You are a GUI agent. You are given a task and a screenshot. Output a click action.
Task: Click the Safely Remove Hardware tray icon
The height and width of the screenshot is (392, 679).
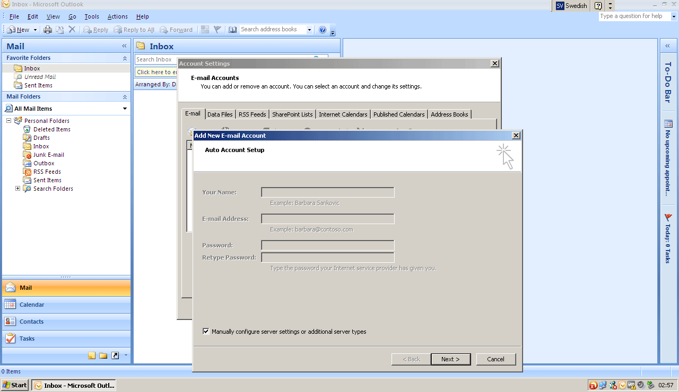pyautogui.click(x=650, y=386)
